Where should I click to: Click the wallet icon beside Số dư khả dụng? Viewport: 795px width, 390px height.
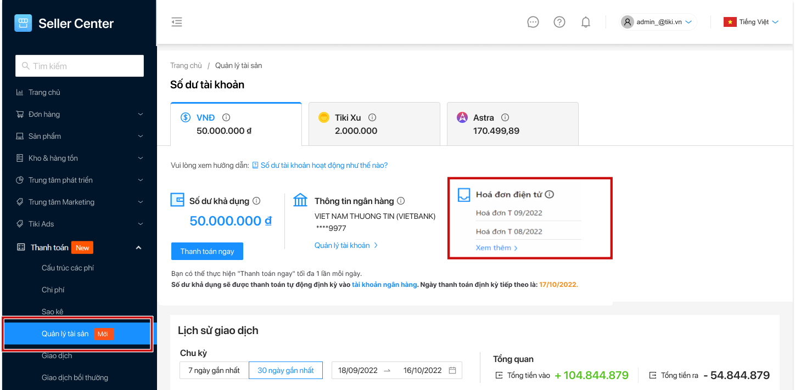click(x=177, y=200)
